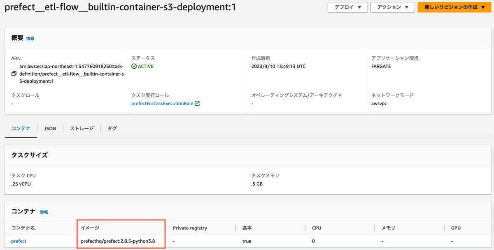Click the 情報 info link next to コンテナ
Screen dimensions: 494x250
44,212
